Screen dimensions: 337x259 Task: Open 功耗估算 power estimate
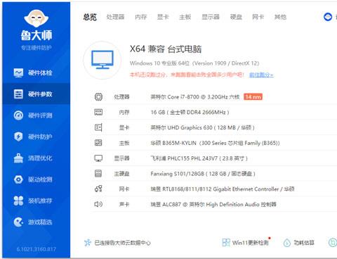(x=304, y=243)
